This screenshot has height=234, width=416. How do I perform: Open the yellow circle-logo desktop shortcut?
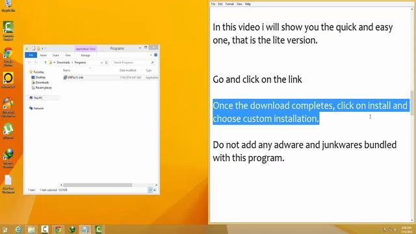8,81
